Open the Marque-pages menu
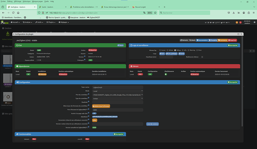The height and width of the screenshot is (149, 257). (37, 1)
